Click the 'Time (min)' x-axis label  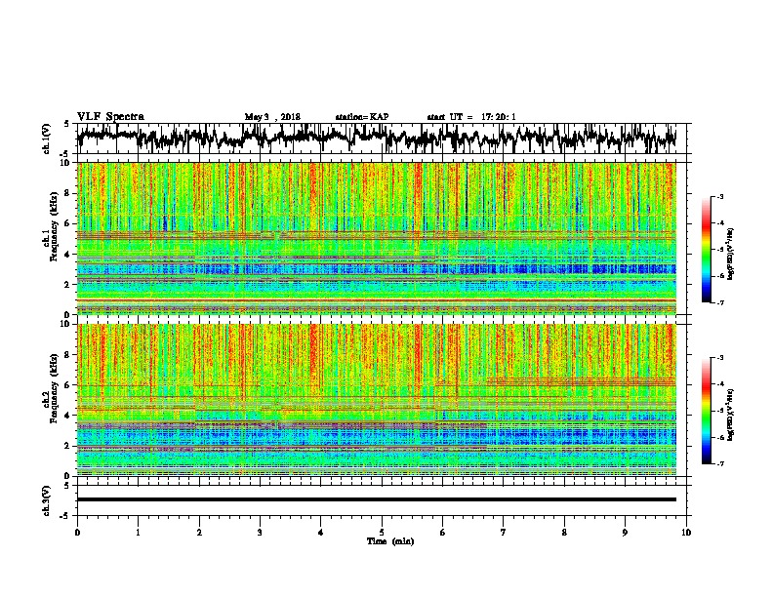[x=390, y=541]
